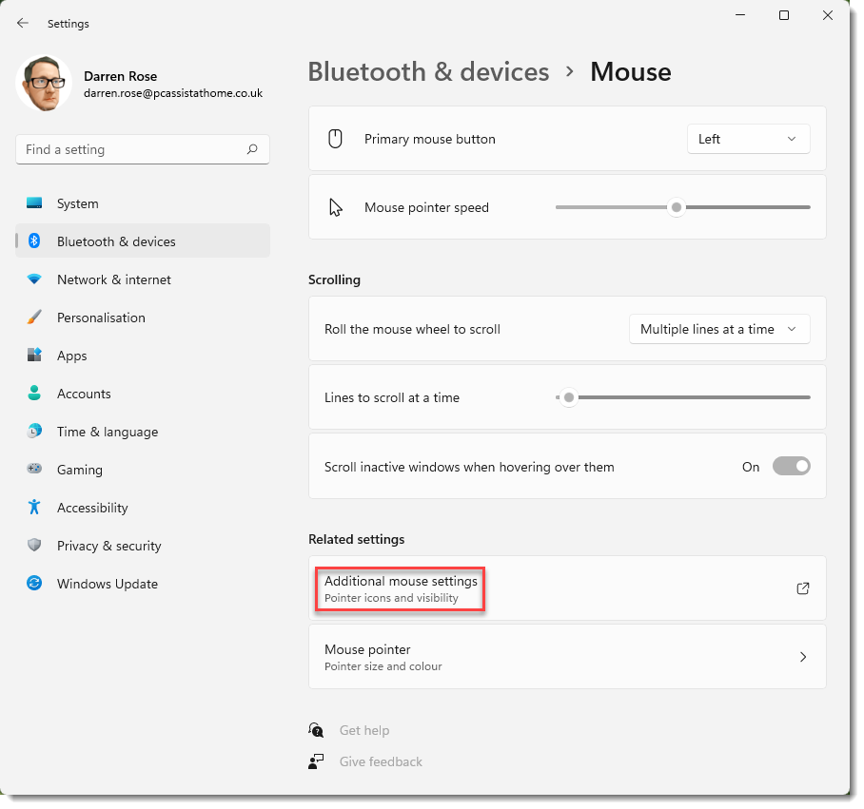Open Time & language settings
This screenshot has height=809, width=864.
pyautogui.click(x=107, y=432)
